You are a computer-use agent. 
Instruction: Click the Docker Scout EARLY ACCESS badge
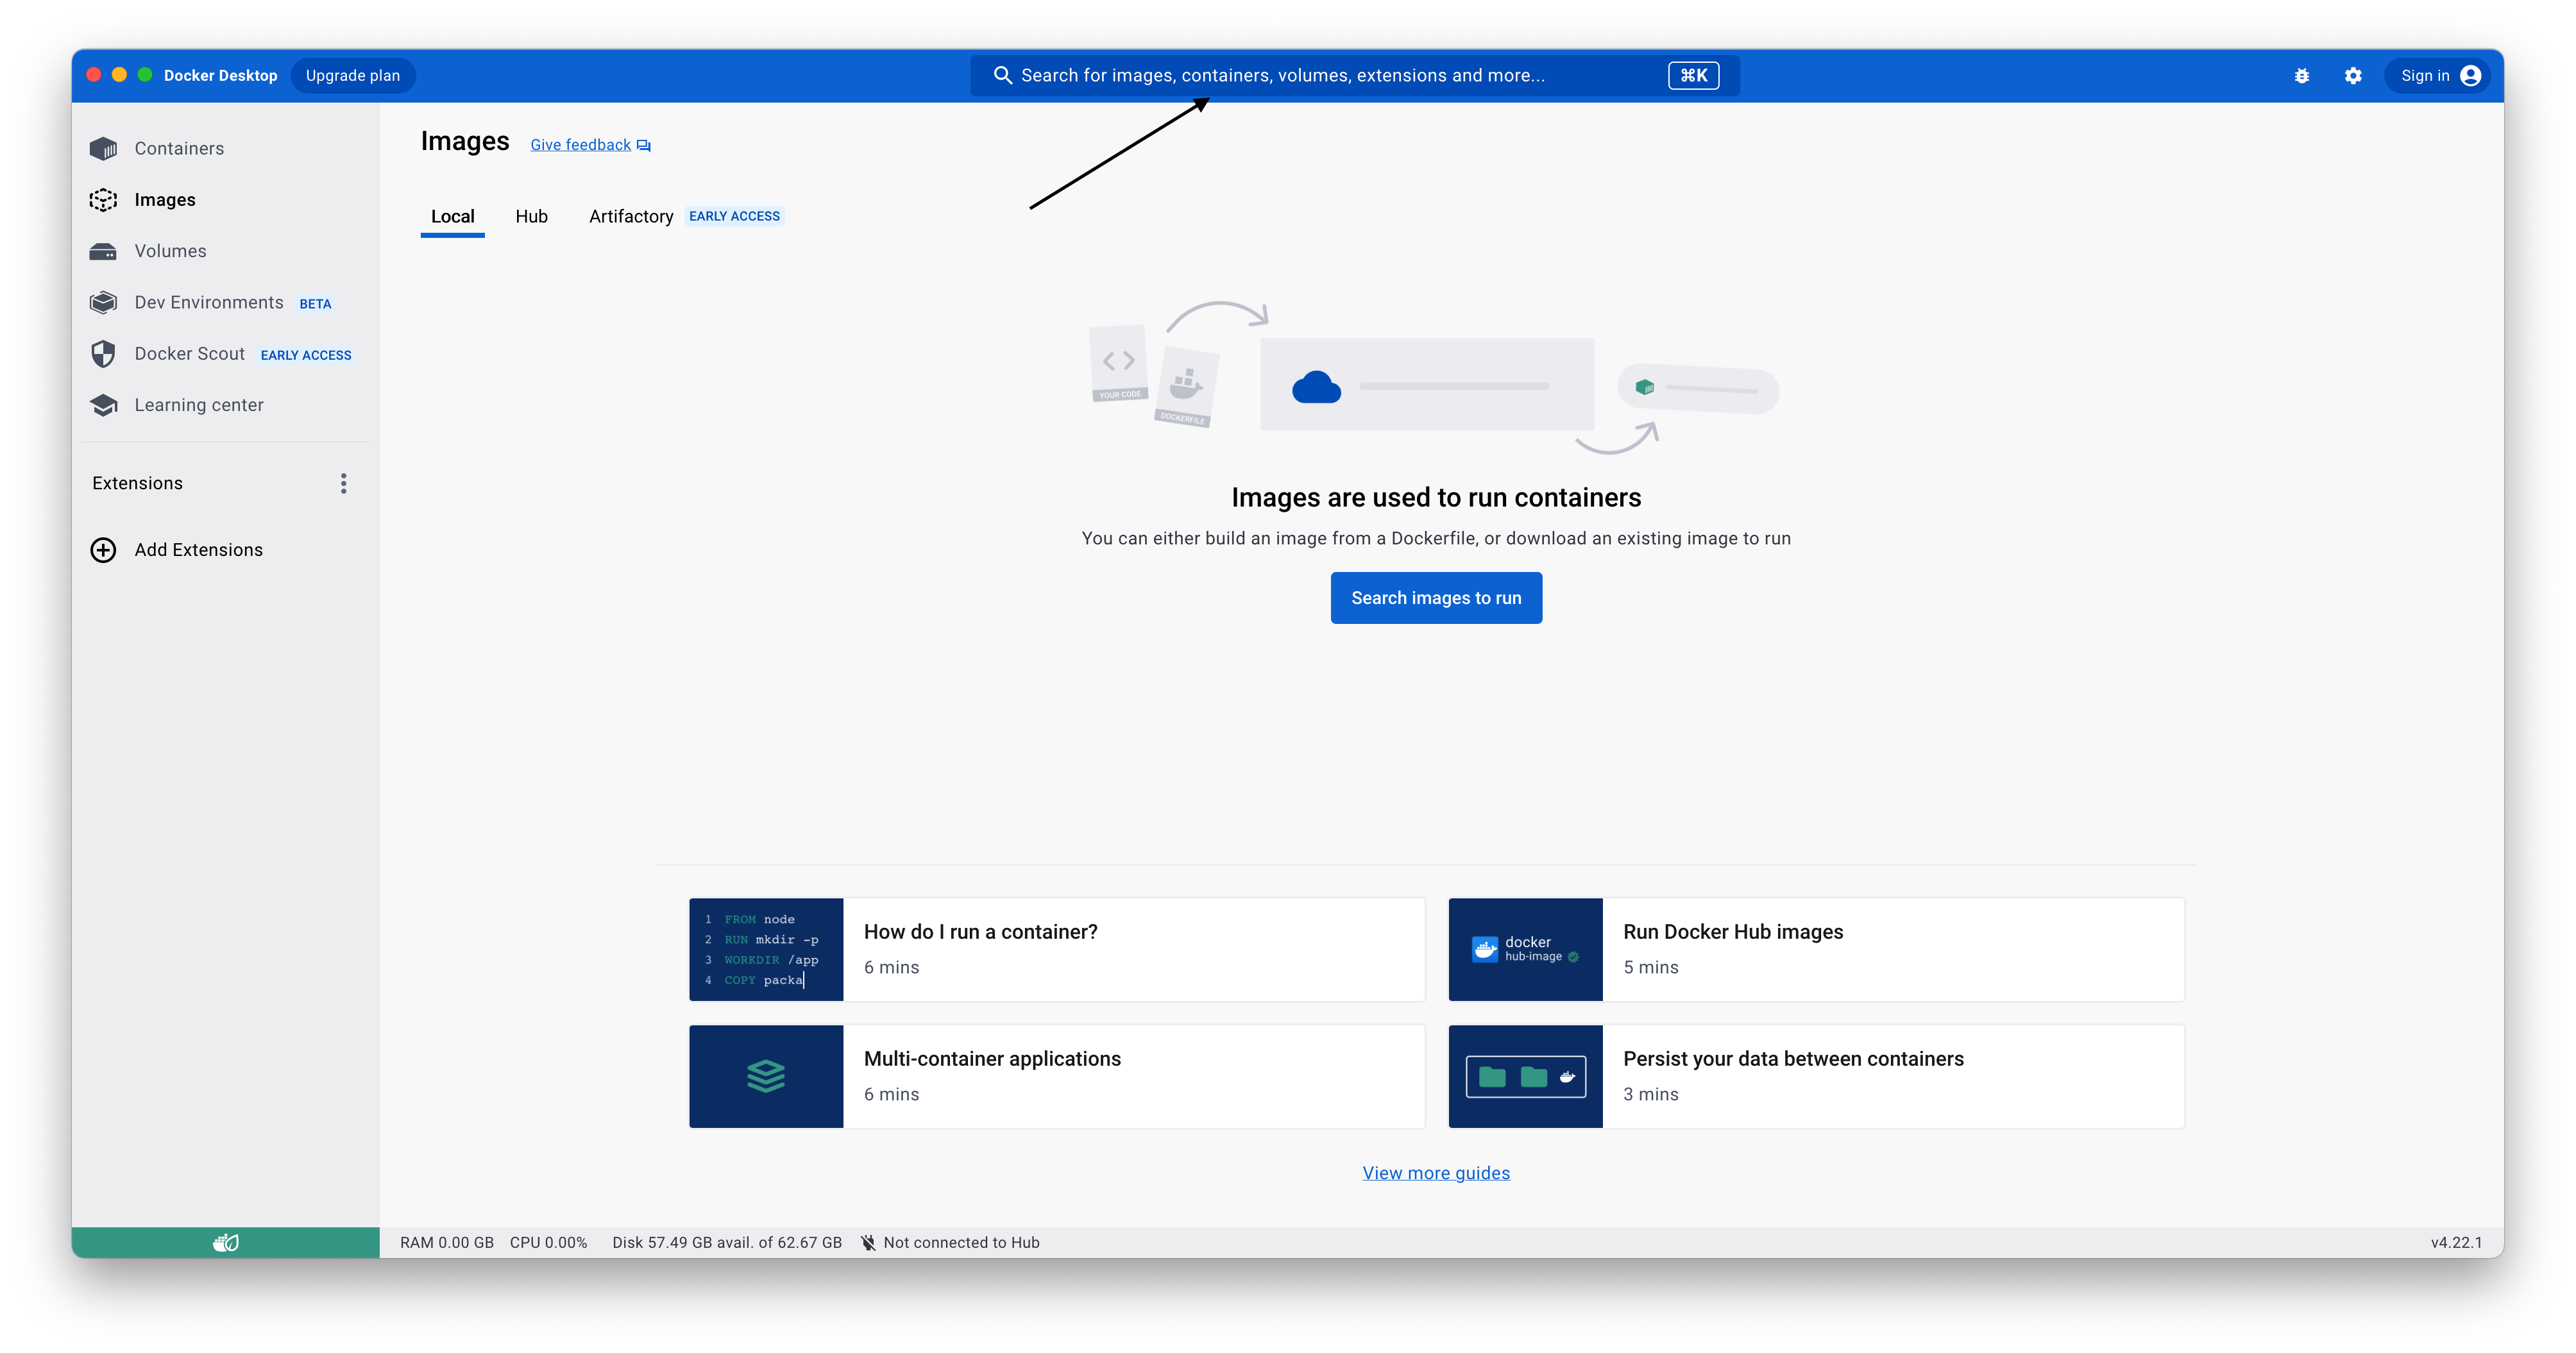click(306, 356)
